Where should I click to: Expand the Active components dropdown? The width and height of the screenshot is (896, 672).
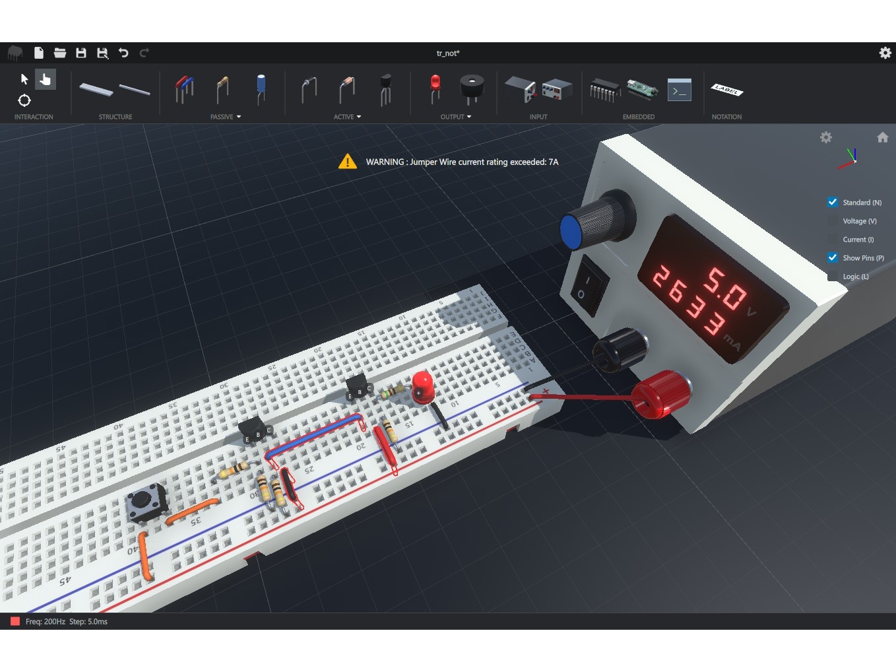pyautogui.click(x=358, y=117)
